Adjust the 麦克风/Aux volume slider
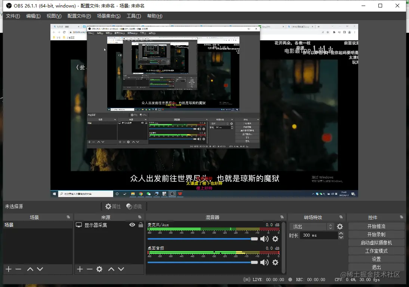The image size is (409, 287). click(202, 239)
